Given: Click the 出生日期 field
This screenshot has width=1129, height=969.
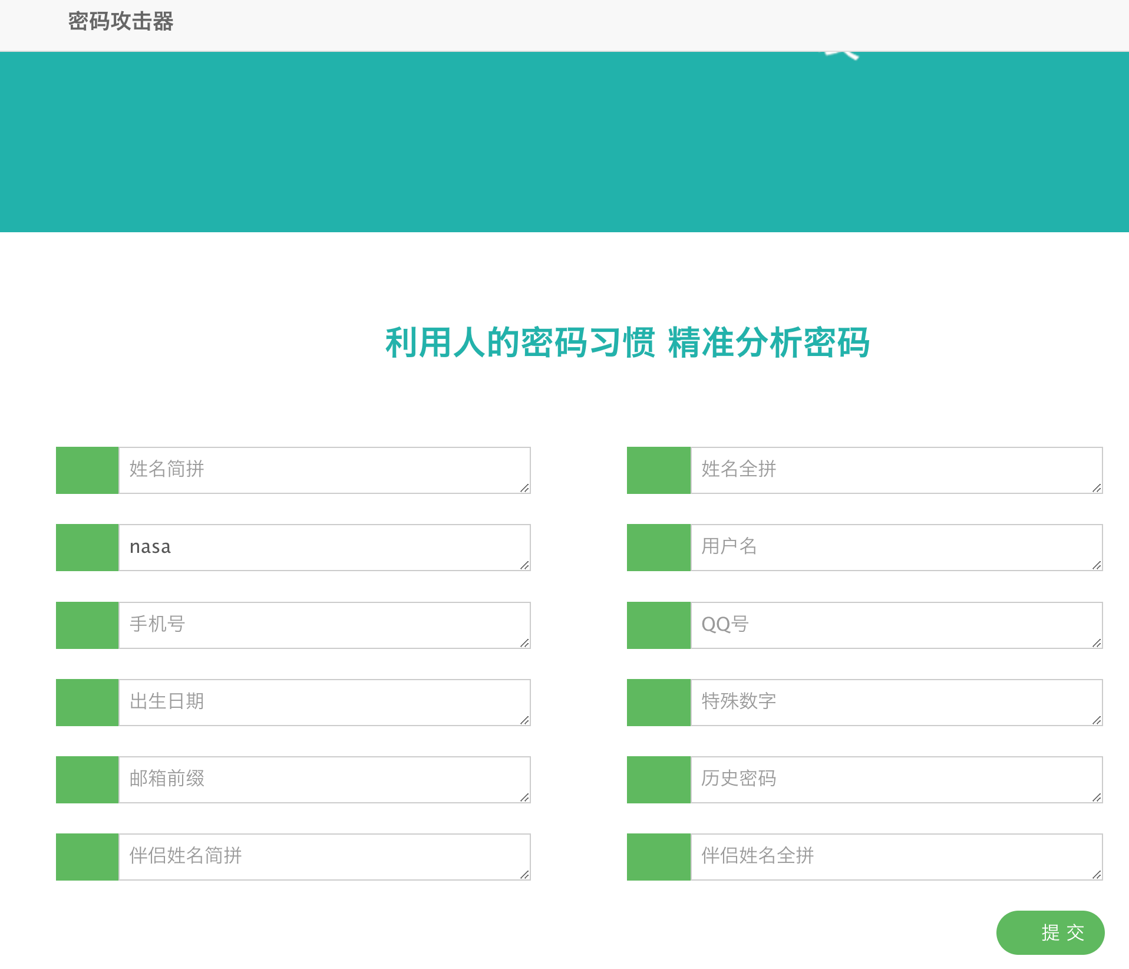Looking at the screenshot, I should tap(324, 702).
